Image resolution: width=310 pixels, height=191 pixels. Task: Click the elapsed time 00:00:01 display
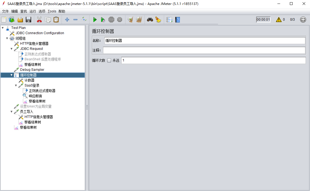click(263, 20)
